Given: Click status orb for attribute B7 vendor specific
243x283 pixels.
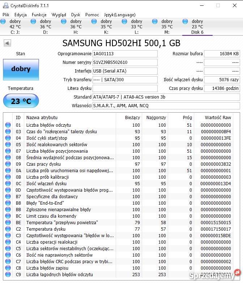Looking at the screenshot, I should (8, 196).
